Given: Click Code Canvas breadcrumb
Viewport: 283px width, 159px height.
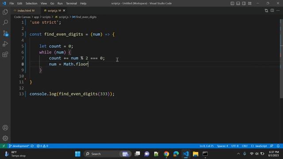Looking at the screenshot, I should tap(22, 17).
